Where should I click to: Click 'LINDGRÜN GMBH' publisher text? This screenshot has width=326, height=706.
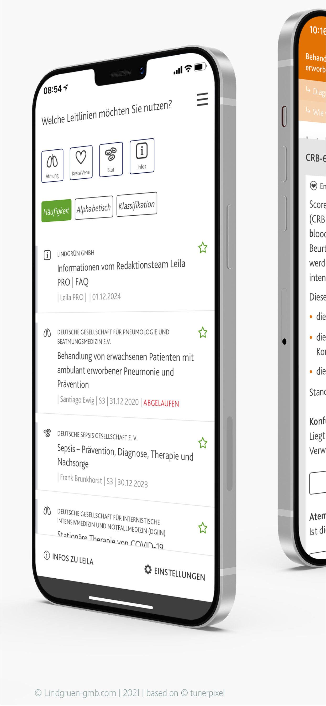[x=76, y=253]
